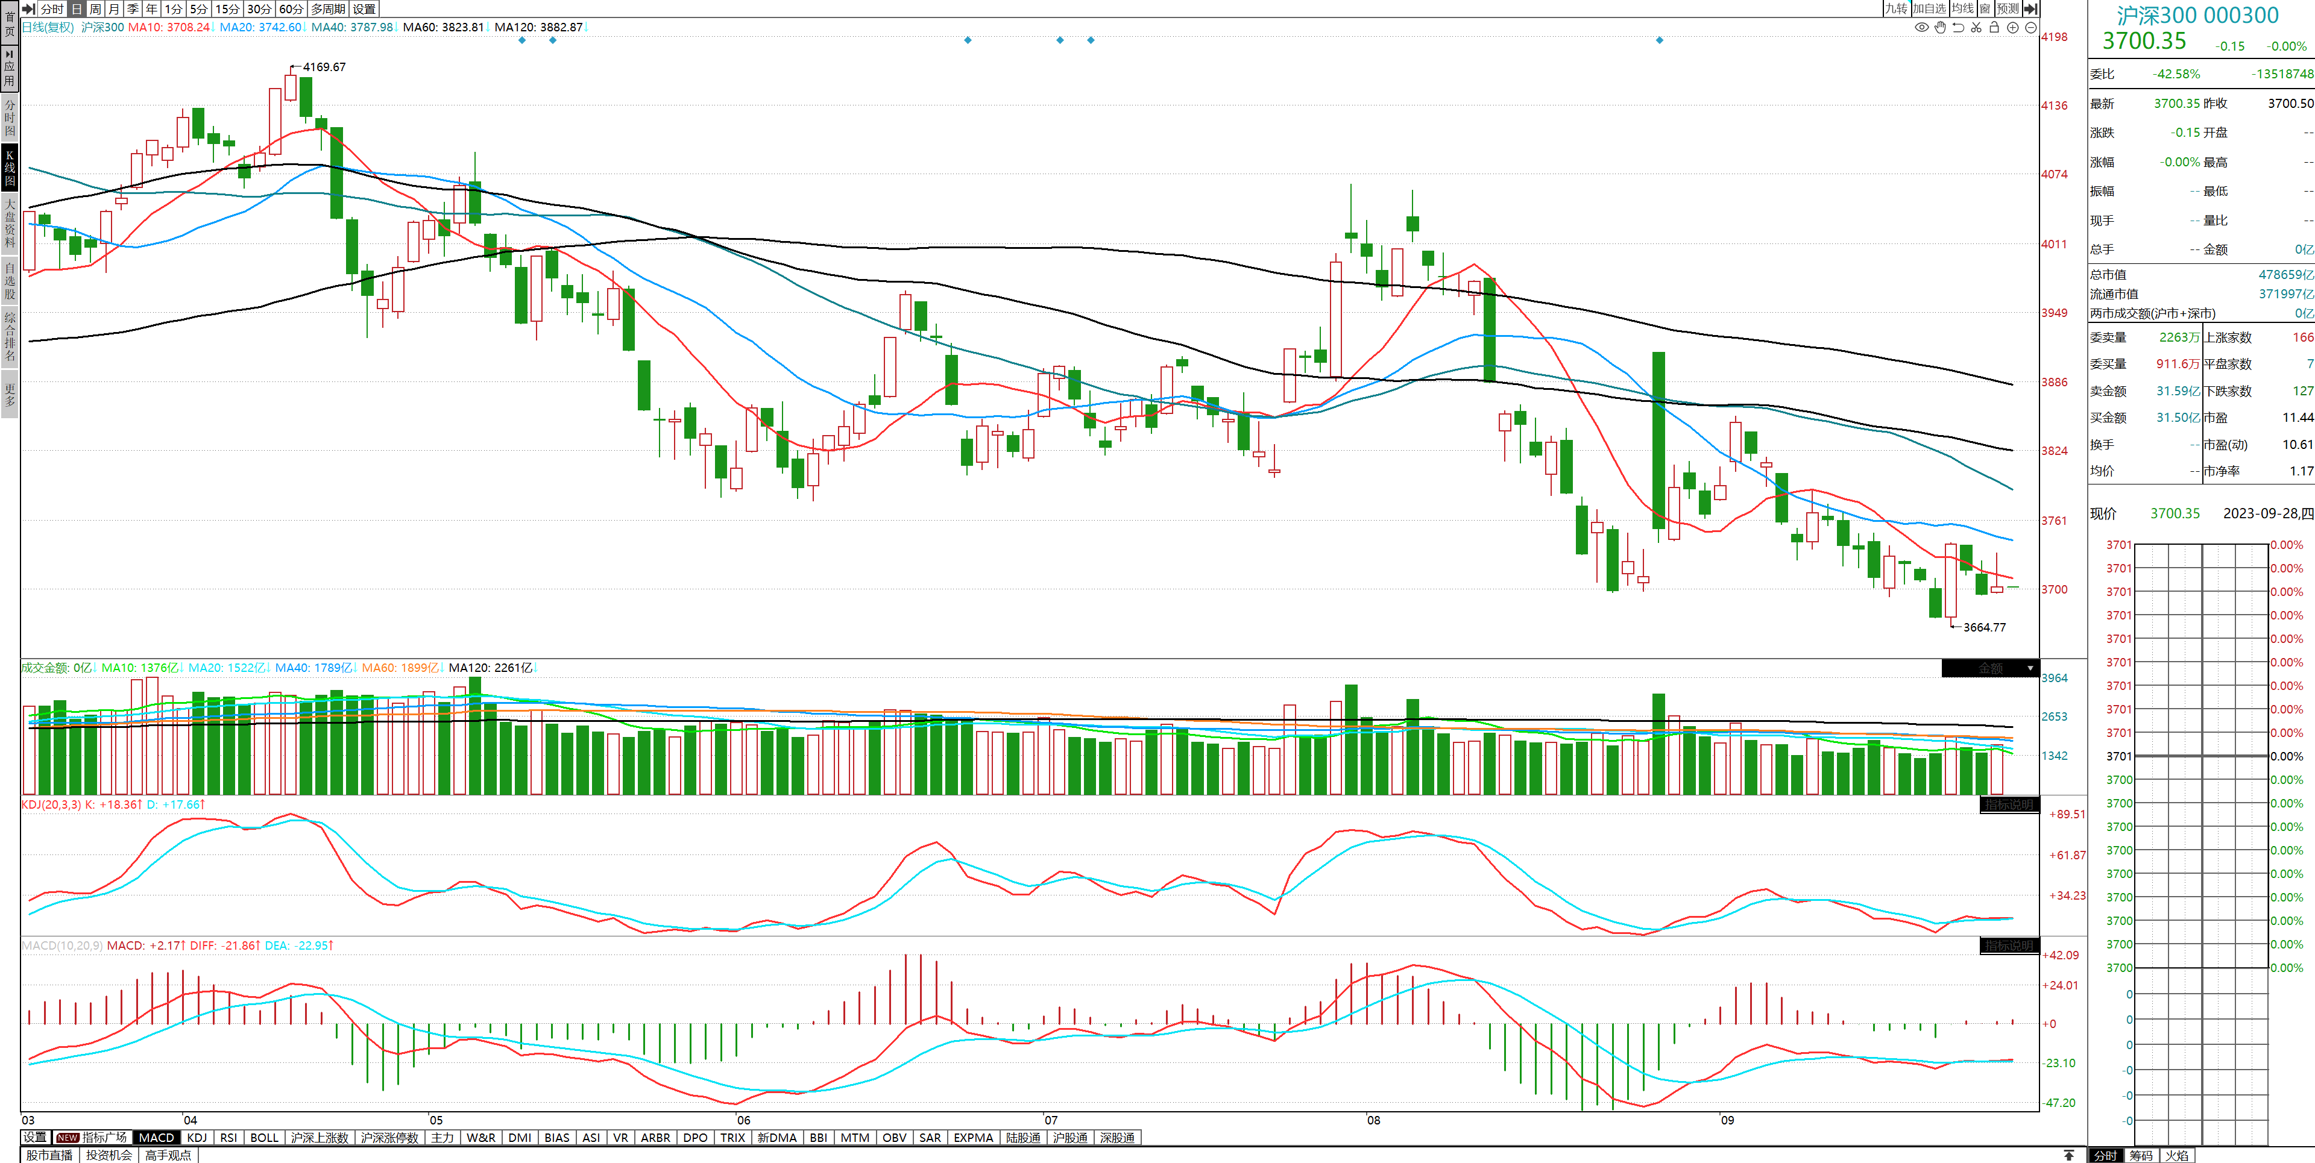The width and height of the screenshot is (2315, 1163).
Task: Collapse right panel with top-right arrow icon
Action: click(2030, 8)
